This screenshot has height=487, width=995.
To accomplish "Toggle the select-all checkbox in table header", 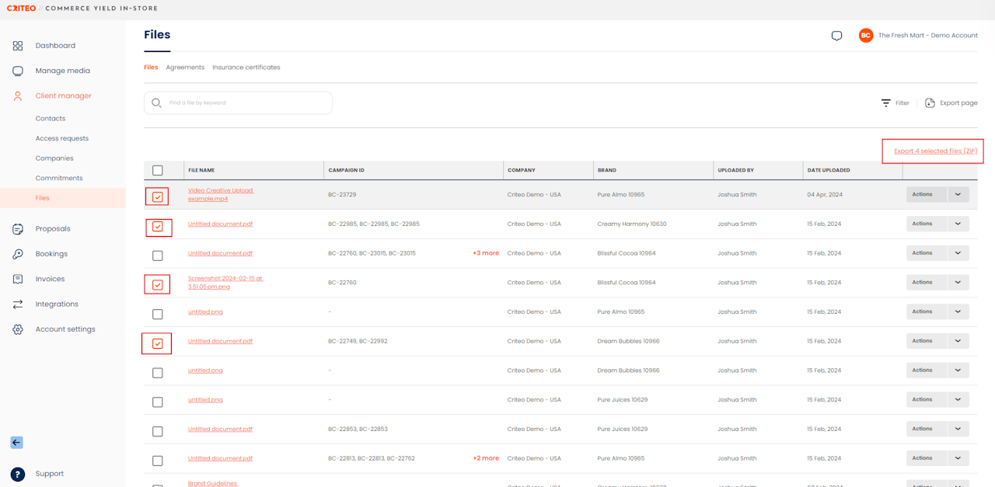I will (158, 170).
